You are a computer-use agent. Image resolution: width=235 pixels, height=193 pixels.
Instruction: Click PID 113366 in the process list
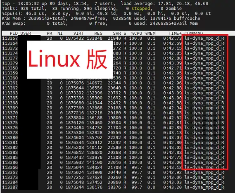click(x=10, y=167)
